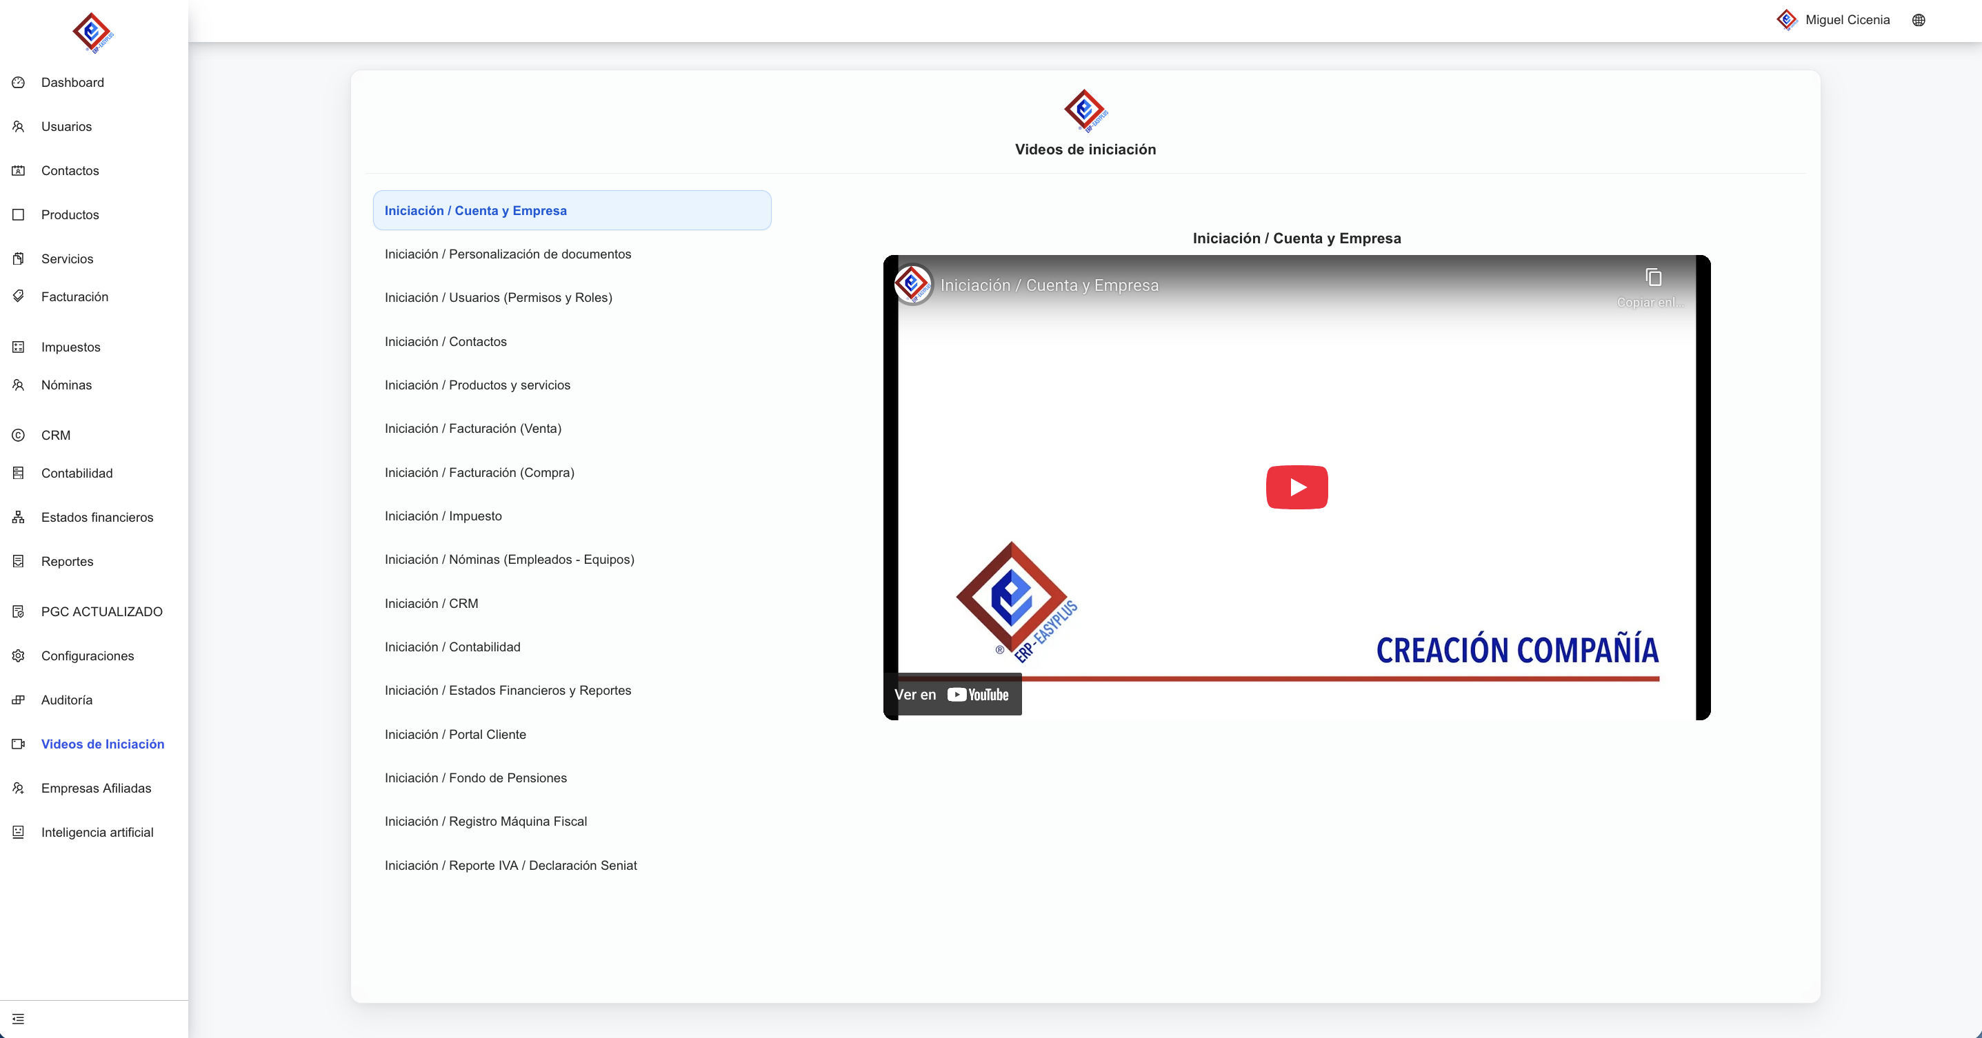The image size is (1982, 1038).
Task: Choose Iniciación / Reporte IVA / Declaración Seniat
Action: 511,865
